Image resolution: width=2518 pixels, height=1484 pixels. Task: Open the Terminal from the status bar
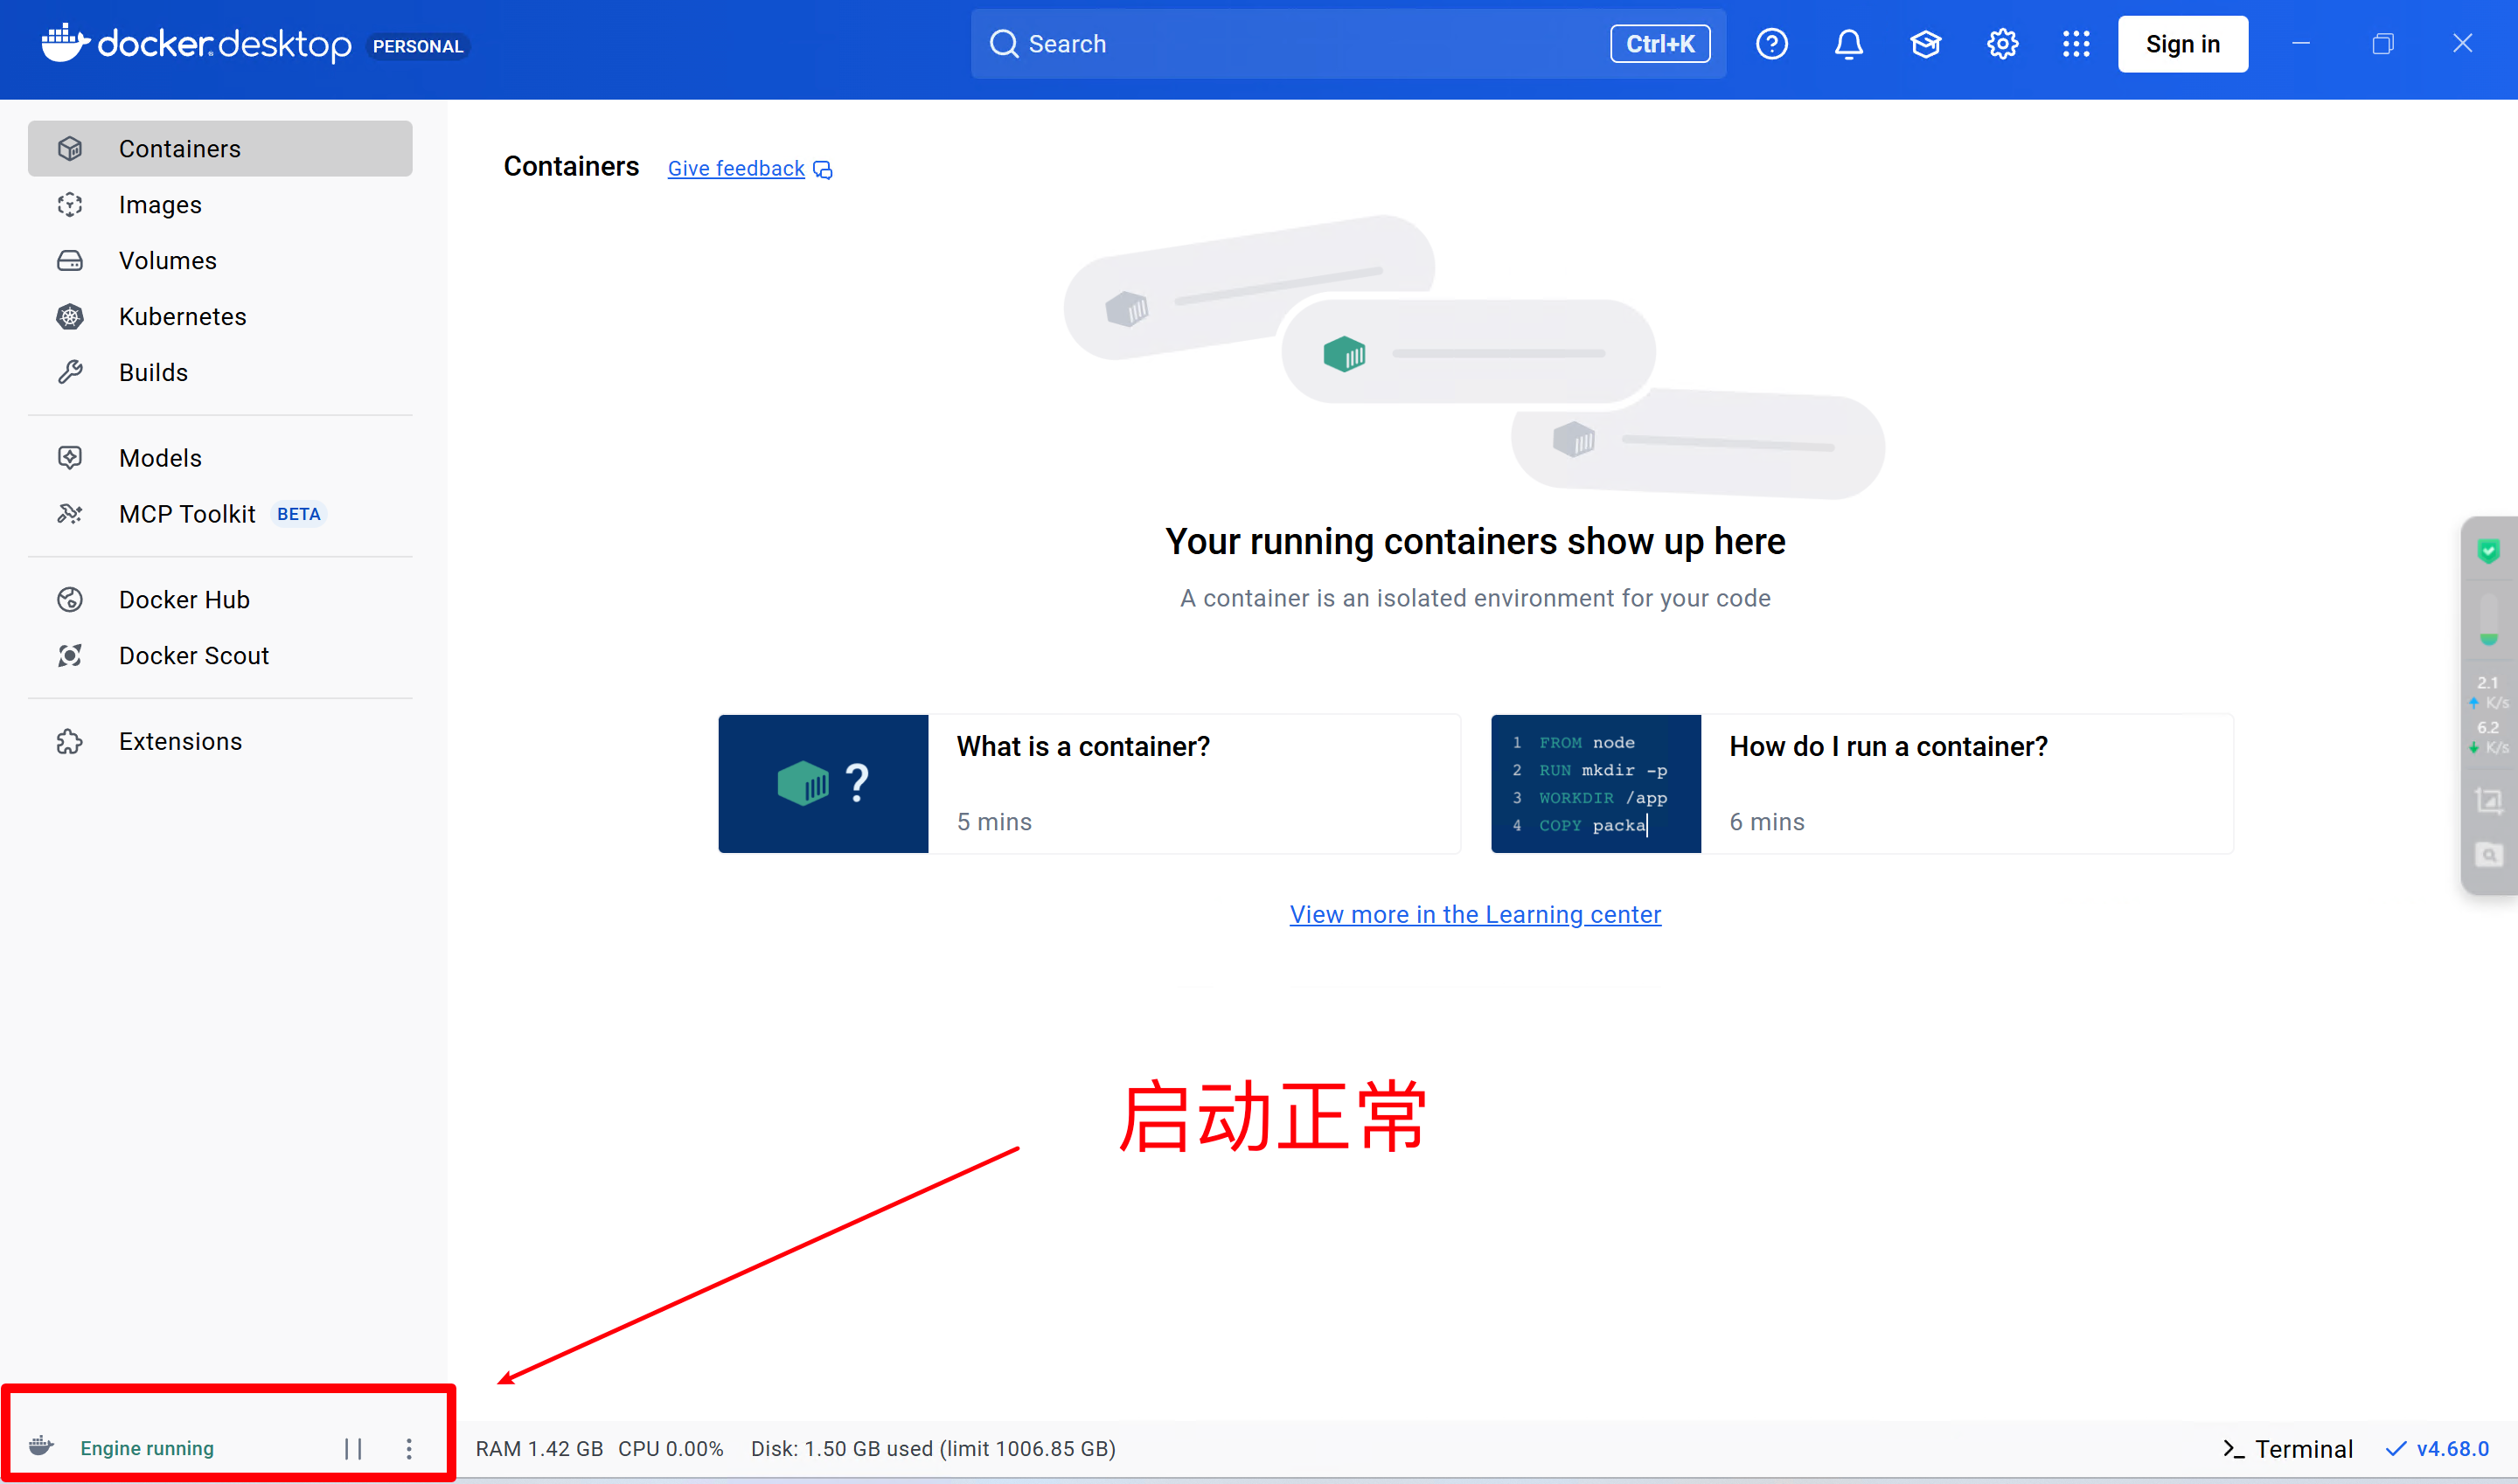click(2287, 1448)
